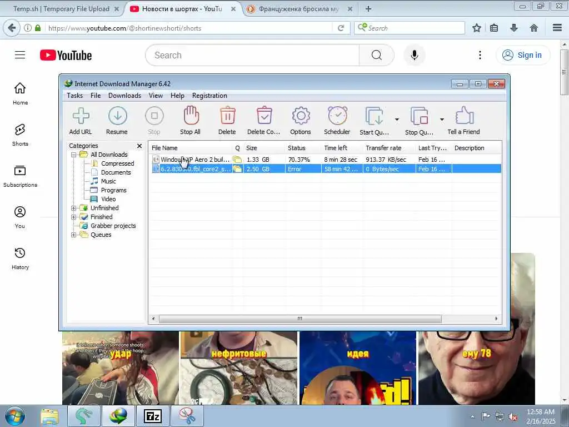Open History in YouTube sidebar
569x427 pixels.
coord(20,258)
